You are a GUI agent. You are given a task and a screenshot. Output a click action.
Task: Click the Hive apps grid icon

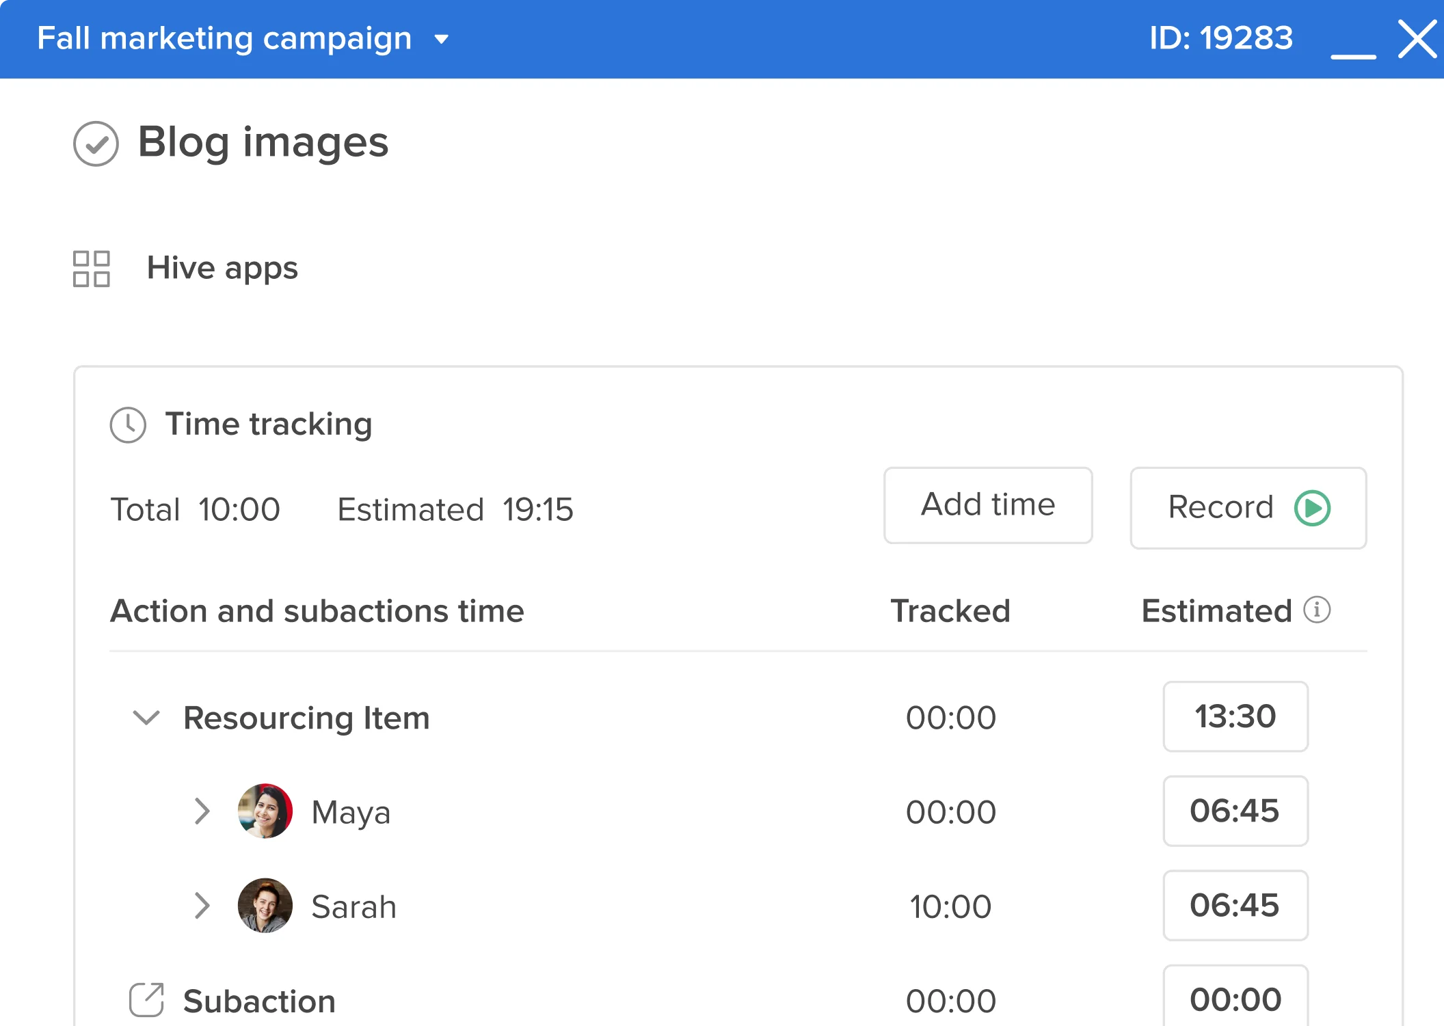pyautogui.click(x=92, y=269)
